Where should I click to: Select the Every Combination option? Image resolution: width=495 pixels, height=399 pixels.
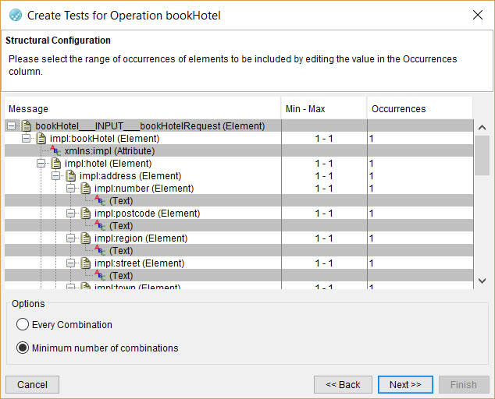(x=23, y=324)
